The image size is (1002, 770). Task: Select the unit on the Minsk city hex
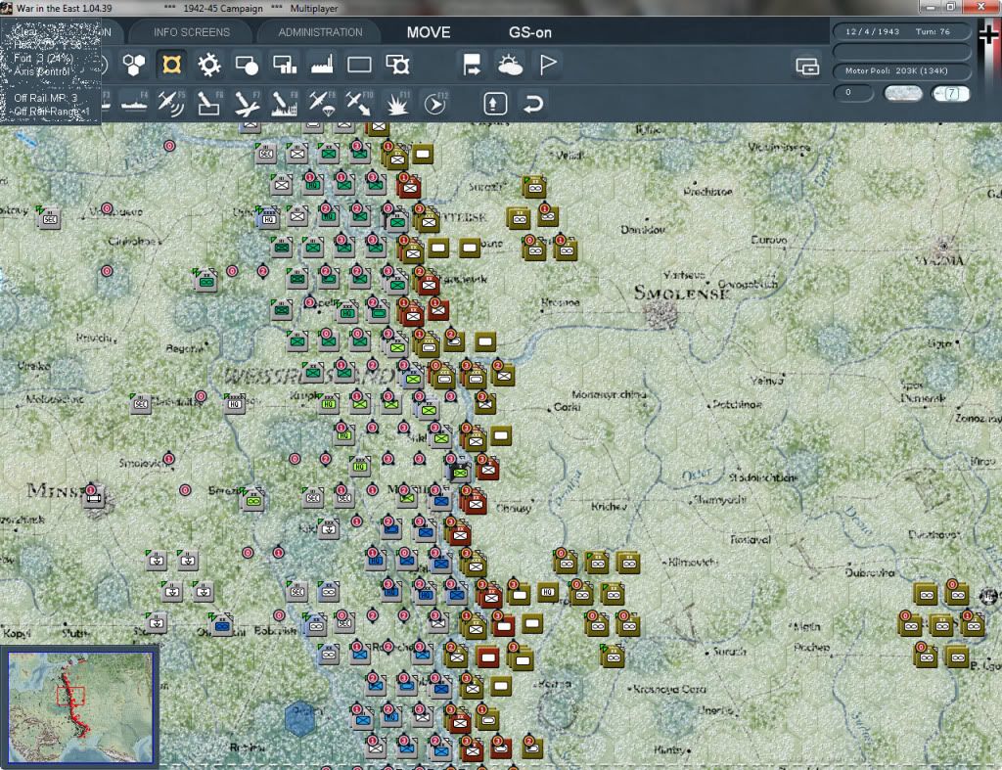(x=94, y=496)
